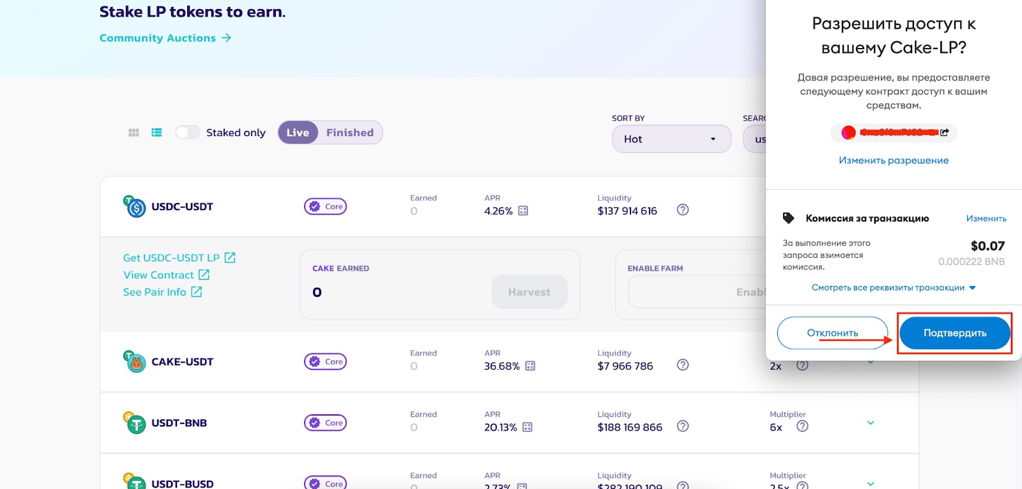
Task: Click the Core badge on USDT-BNB row
Action: (x=325, y=423)
